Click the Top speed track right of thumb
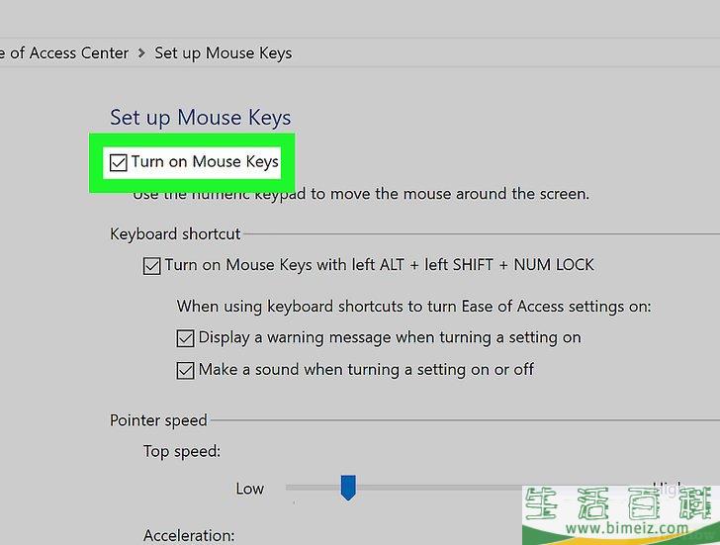 (435, 488)
